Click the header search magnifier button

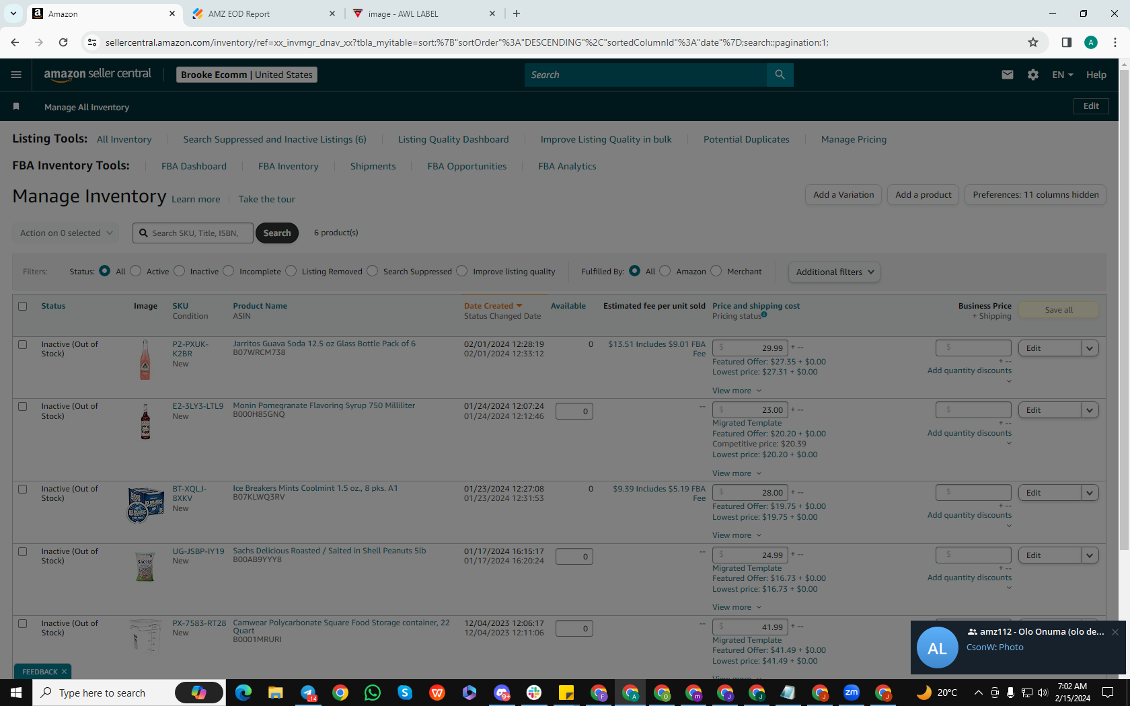pos(780,75)
